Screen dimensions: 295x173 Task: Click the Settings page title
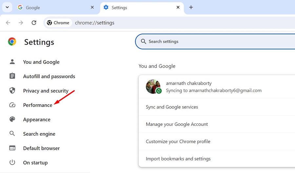pyautogui.click(x=39, y=42)
